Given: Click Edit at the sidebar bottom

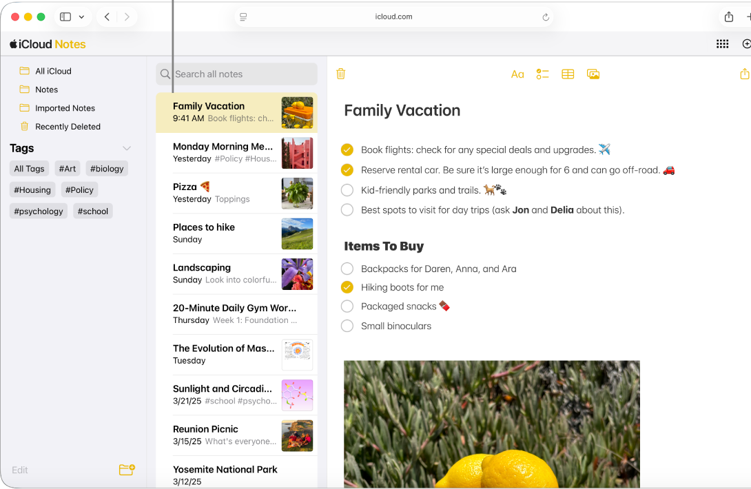Looking at the screenshot, I should pyautogui.click(x=20, y=470).
